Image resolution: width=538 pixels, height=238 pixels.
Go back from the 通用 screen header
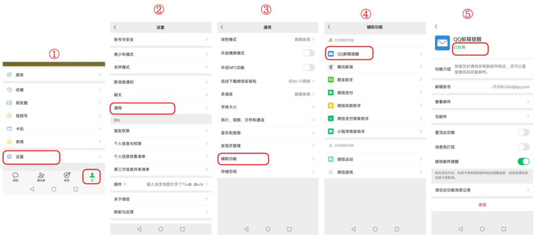tap(222, 27)
